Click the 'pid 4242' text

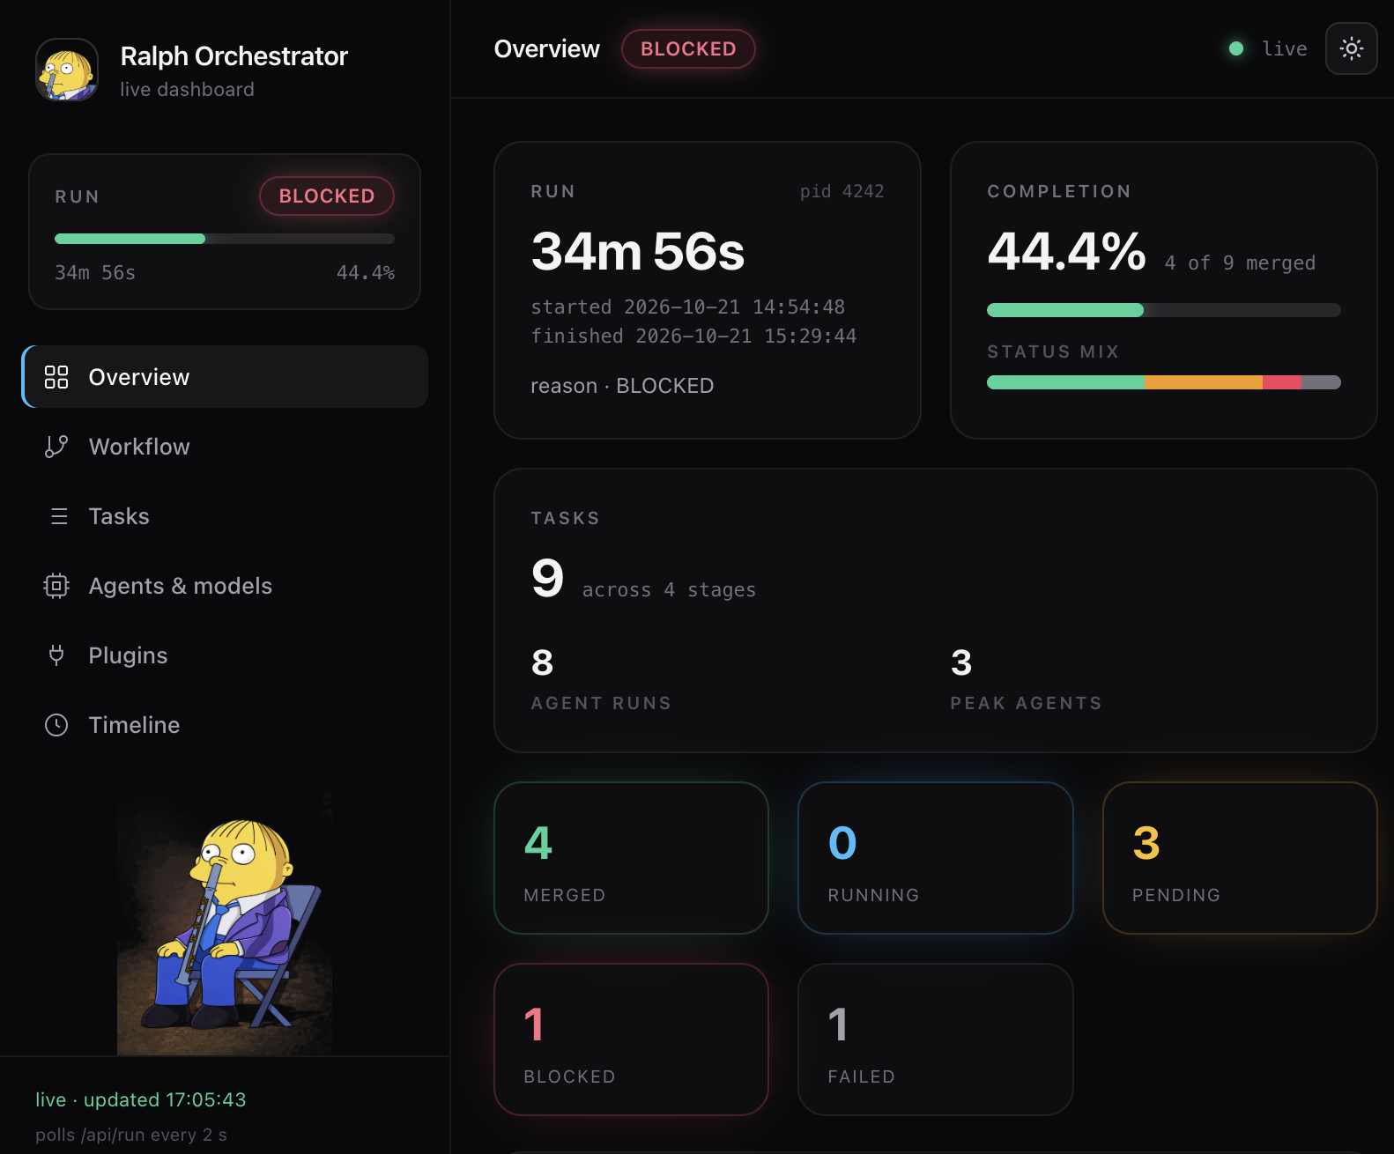pos(842,191)
